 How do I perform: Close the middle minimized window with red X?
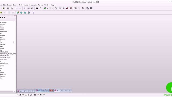(51, 91)
